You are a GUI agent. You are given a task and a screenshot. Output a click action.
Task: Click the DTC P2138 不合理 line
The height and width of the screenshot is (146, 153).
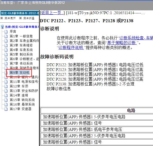pyautogui.click(x=90, y=84)
